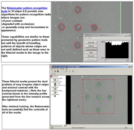Select the E_invert # testing image entry
This screenshot has width=134, height=130.
[x=61, y=85]
